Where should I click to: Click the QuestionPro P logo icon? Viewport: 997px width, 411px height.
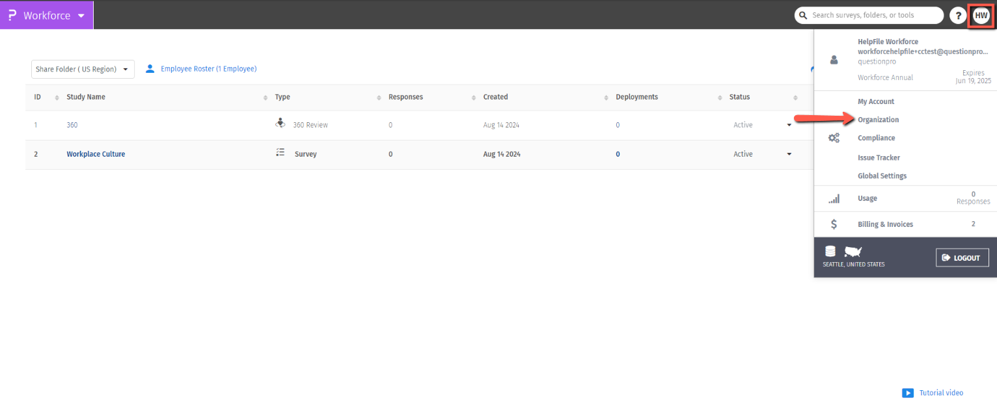pos(12,15)
